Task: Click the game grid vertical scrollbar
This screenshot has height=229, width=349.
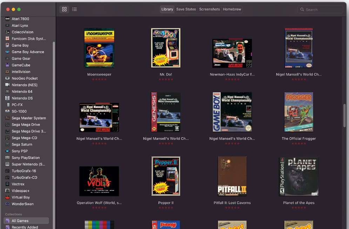Action: point(344,115)
